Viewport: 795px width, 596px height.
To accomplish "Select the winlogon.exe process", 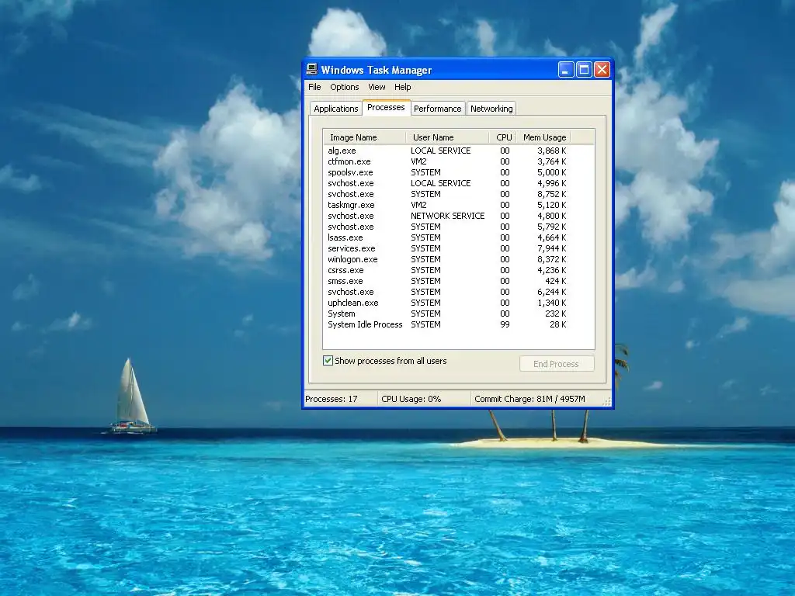I will coord(458,259).
